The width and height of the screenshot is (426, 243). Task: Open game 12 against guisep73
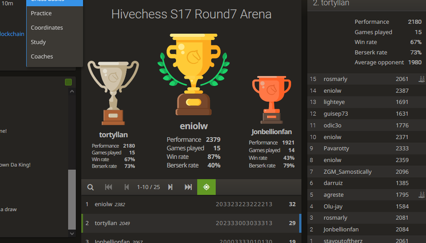click(x=367, y=113)
